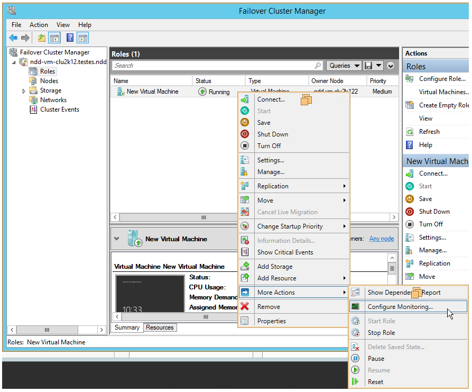Image resolution: width=472 pixels, height=392 pixels.
Task: Click the Save icon in Actions pane
Action: click(x=410, y=199)
